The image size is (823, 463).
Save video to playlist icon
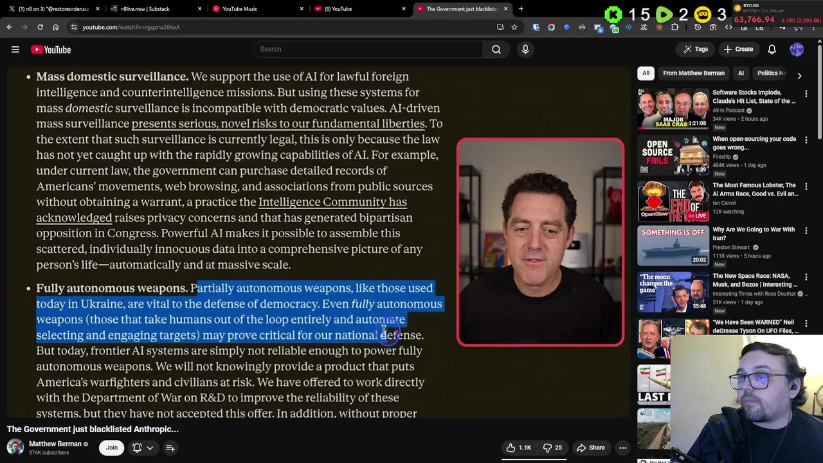[x=170, y=448]
